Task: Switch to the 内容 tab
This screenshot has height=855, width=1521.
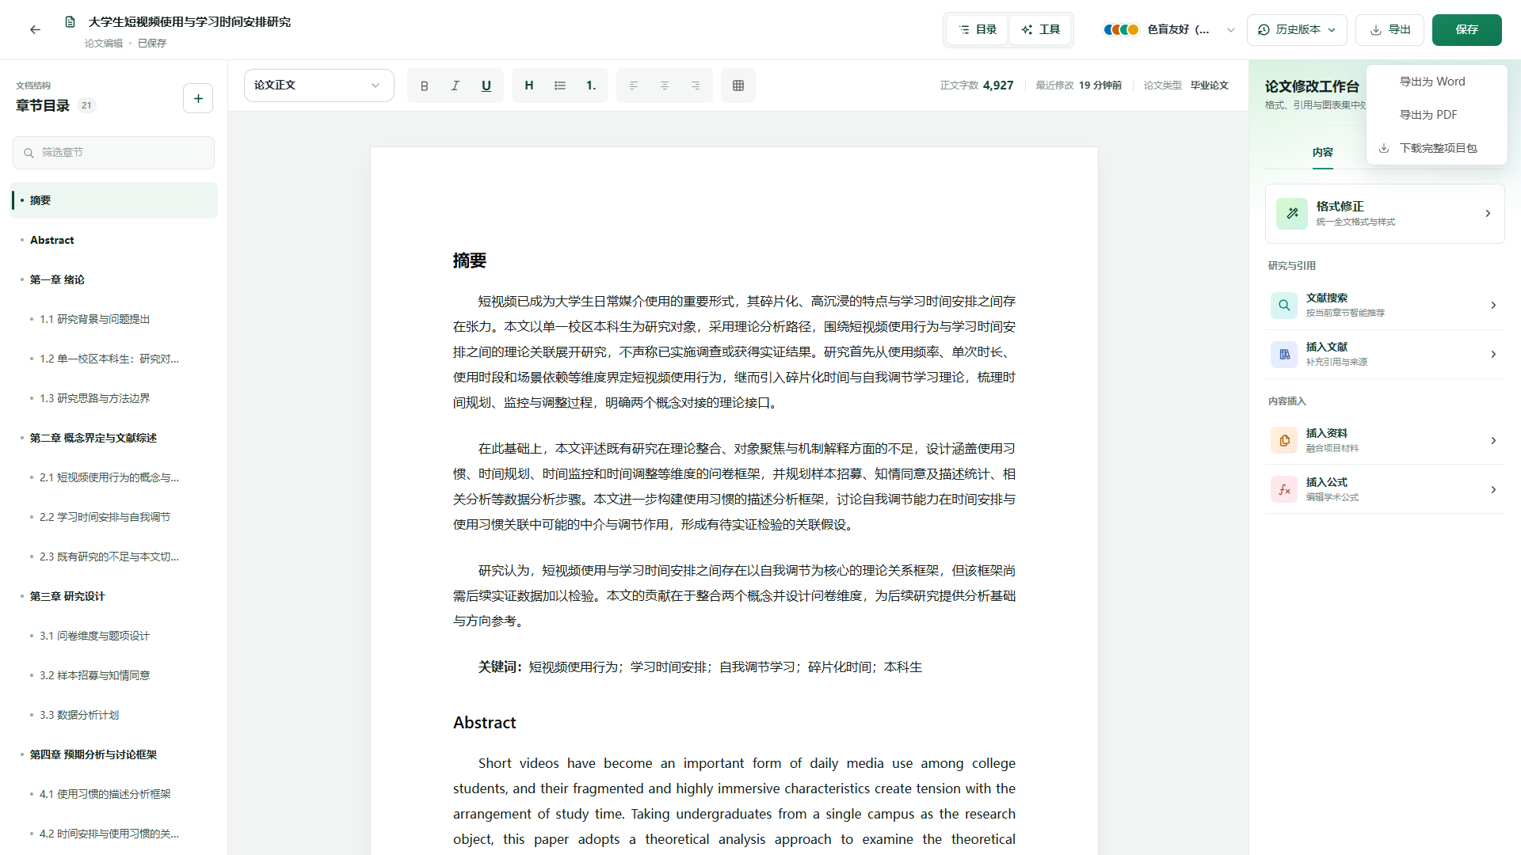Action: pos(1322,153)
